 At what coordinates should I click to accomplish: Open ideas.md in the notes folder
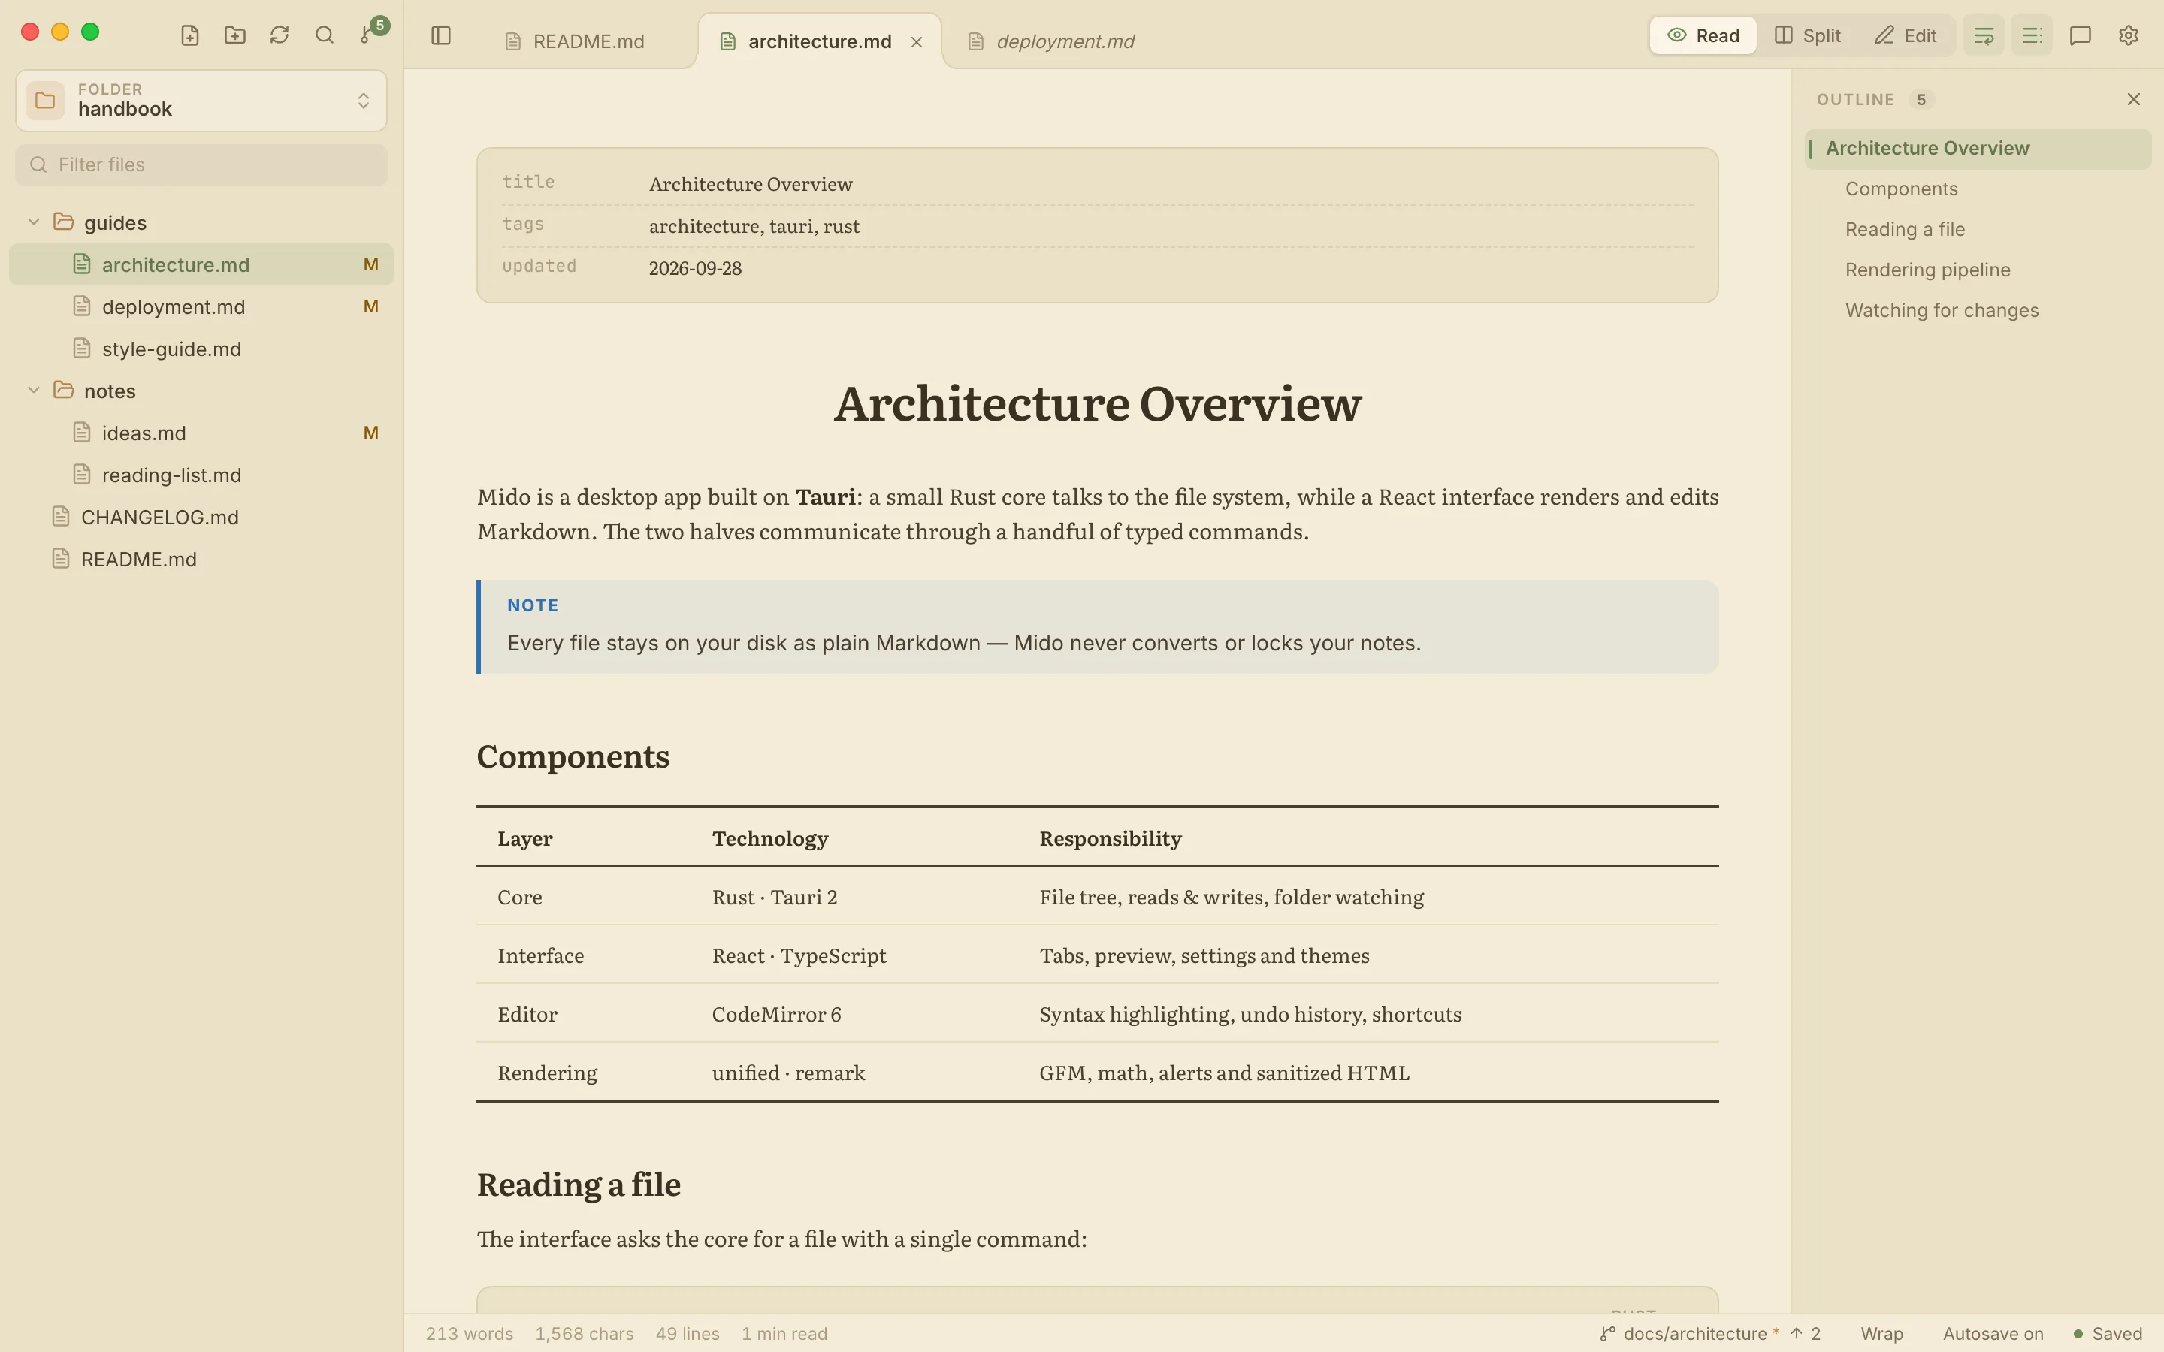point(201,433)
